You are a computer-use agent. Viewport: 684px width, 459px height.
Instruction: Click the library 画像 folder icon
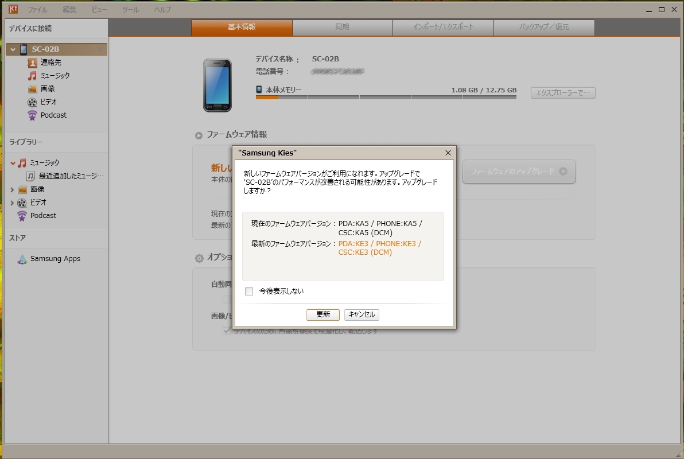[x=22, y=189]
